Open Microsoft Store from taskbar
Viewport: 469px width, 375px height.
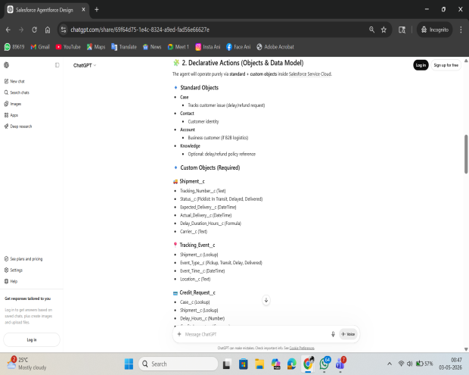(x=243, y=364)
